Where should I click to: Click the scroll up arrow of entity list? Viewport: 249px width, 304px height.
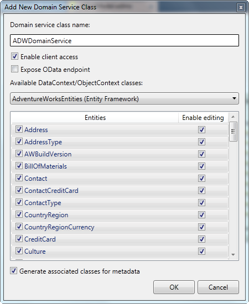[x=233, y=117]
